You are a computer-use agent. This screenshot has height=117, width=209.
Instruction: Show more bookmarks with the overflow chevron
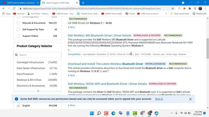[166, 14]
